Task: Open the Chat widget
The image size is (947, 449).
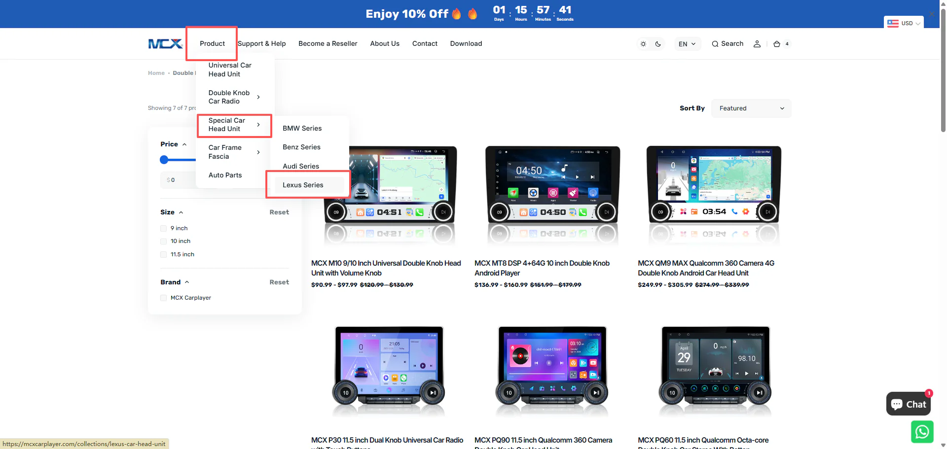Action: tap(908, 404)
